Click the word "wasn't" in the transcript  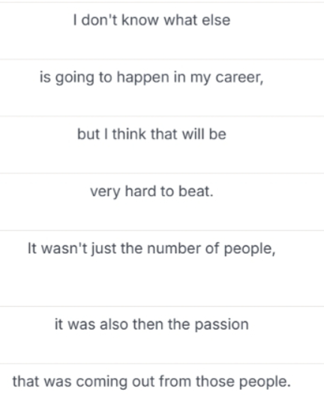[64, 248]
